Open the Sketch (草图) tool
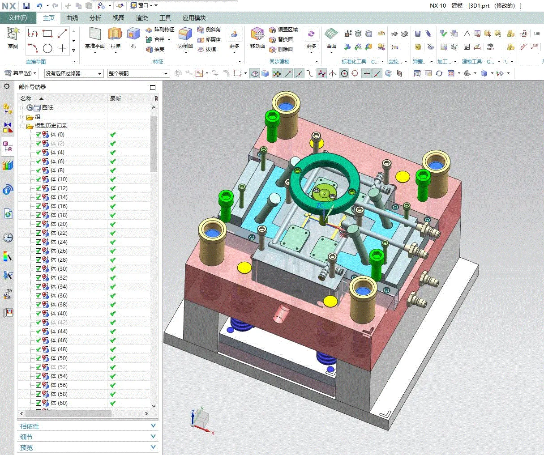The image size is (544, 455). tap(13, 38)
